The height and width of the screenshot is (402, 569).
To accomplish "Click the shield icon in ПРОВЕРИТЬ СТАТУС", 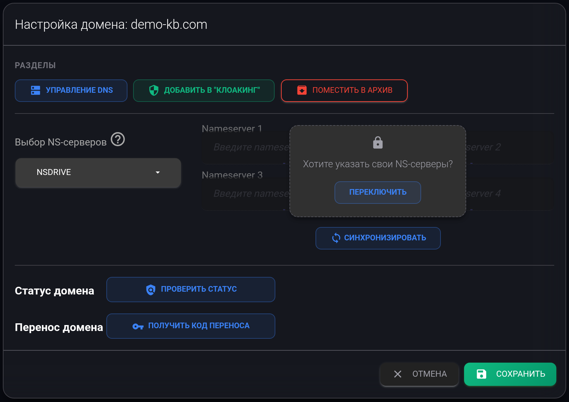I will pos(151,290).
